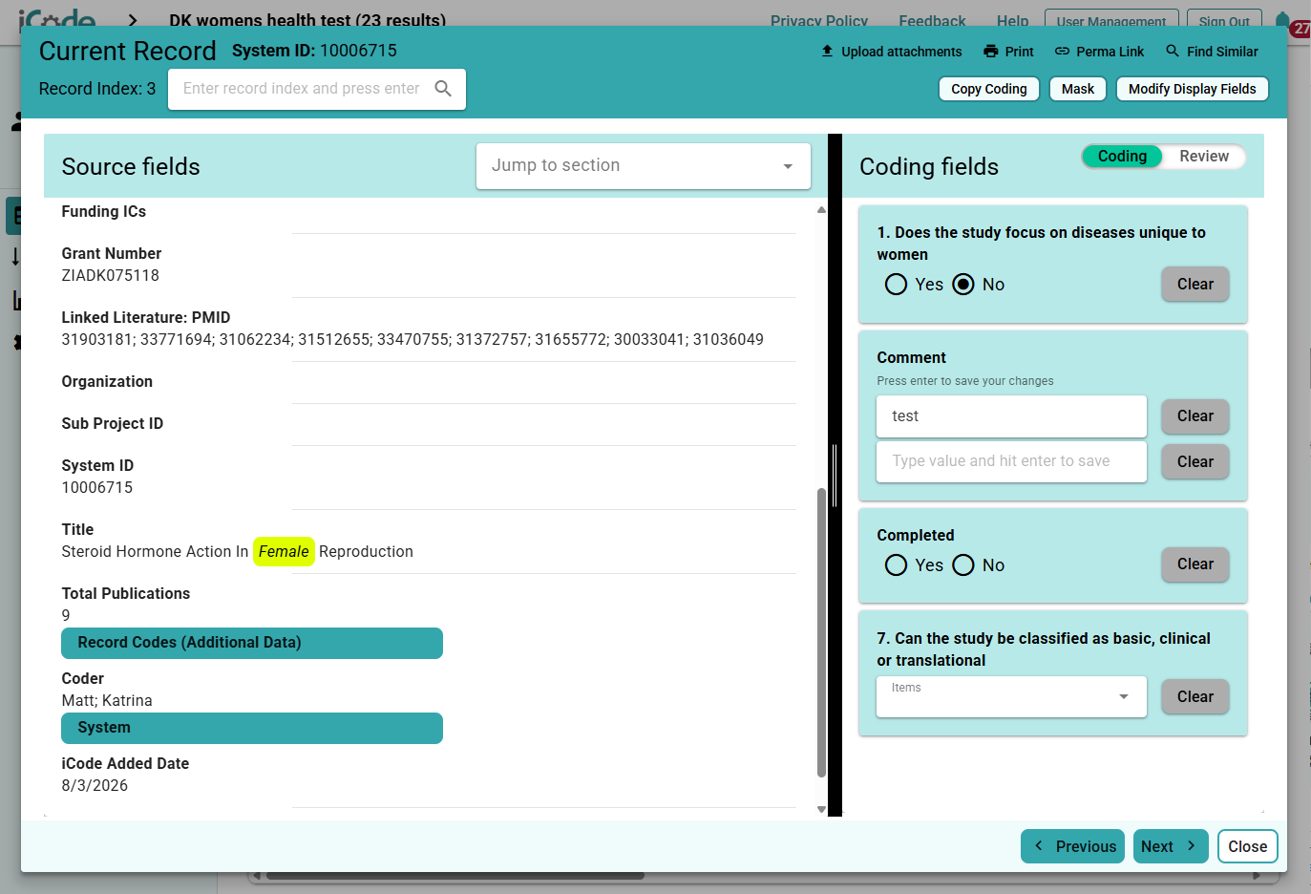Viewport: 1311px width, 894px height.
Task: Click the Perma Link chain icon
Action: coord(1062,52)
